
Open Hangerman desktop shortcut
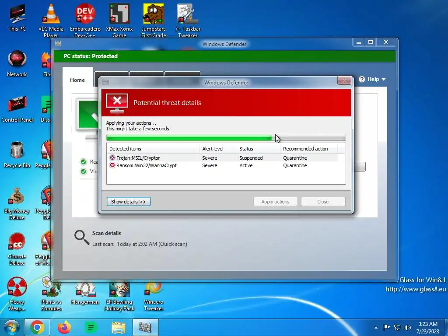click(85, 294)
